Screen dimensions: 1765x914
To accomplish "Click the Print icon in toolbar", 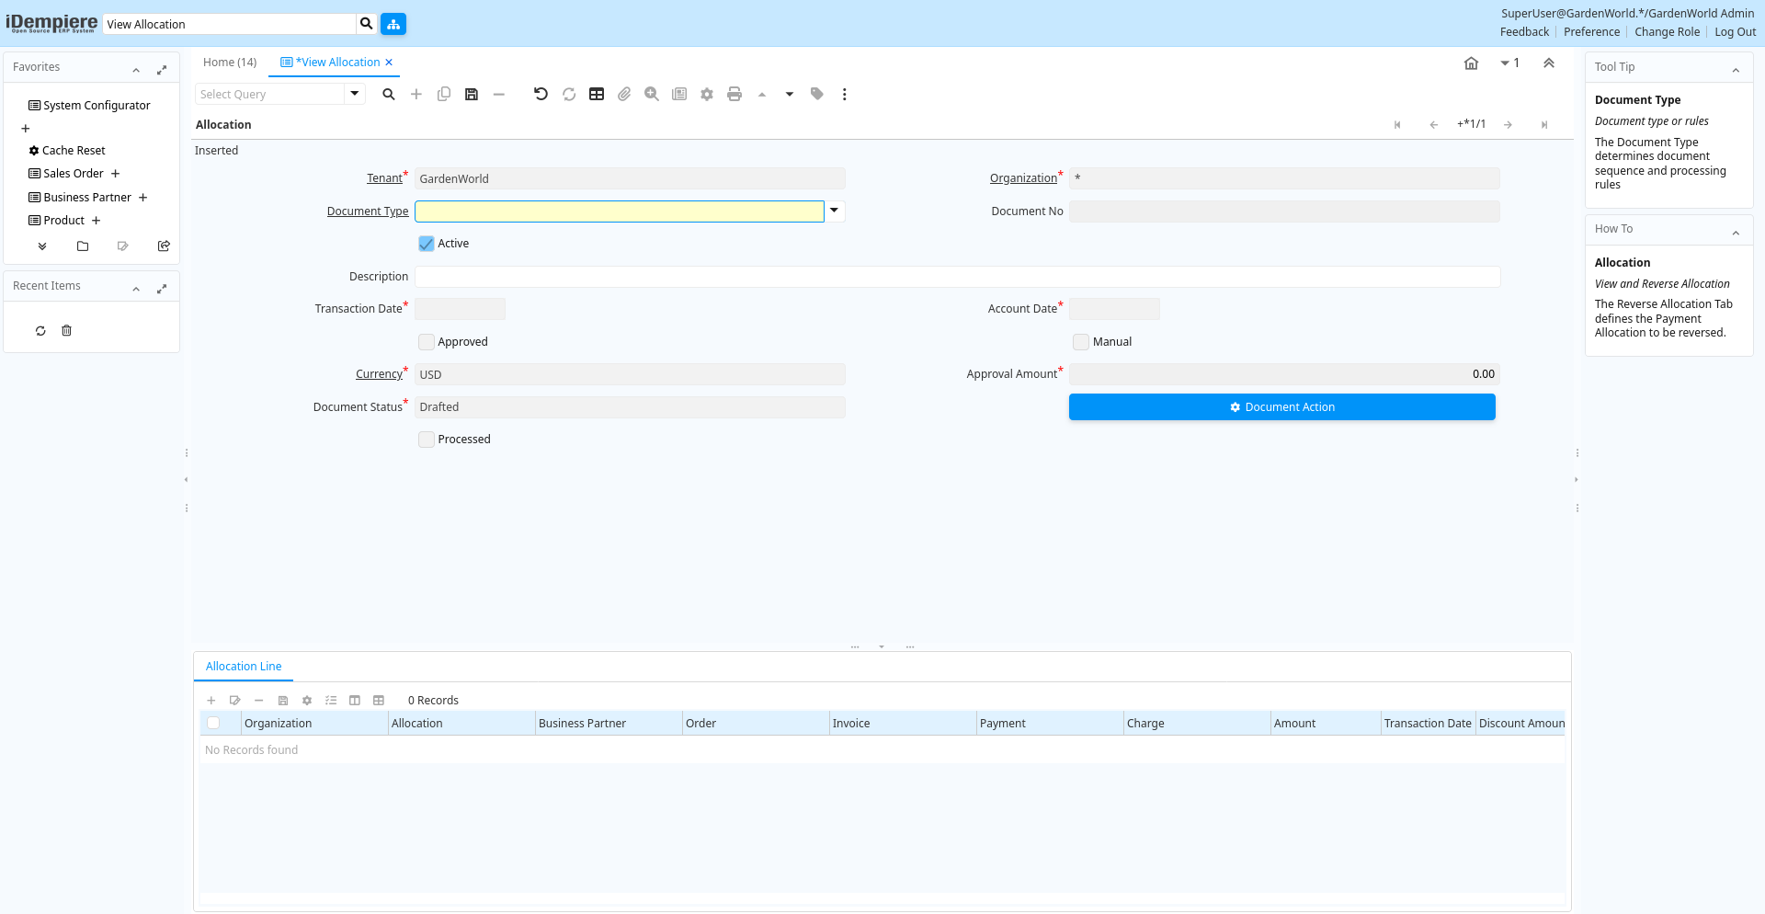I will [734, 94].
